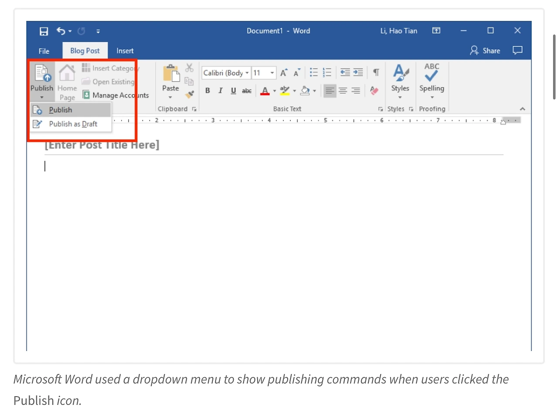The height and width of the screenshot is (411, 558).
Task: Maximize the Word window
Action: pos(490,31)
